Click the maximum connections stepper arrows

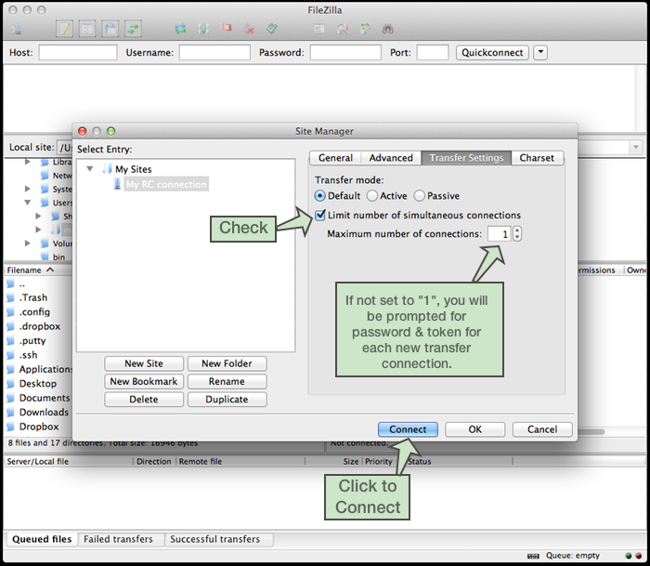517,234
